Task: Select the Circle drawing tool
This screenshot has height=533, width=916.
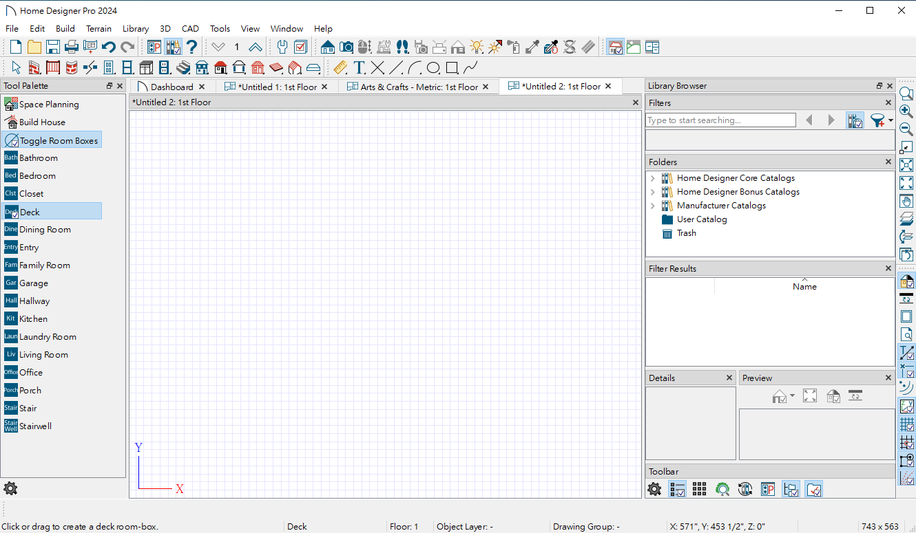Action: coord(433,67)
